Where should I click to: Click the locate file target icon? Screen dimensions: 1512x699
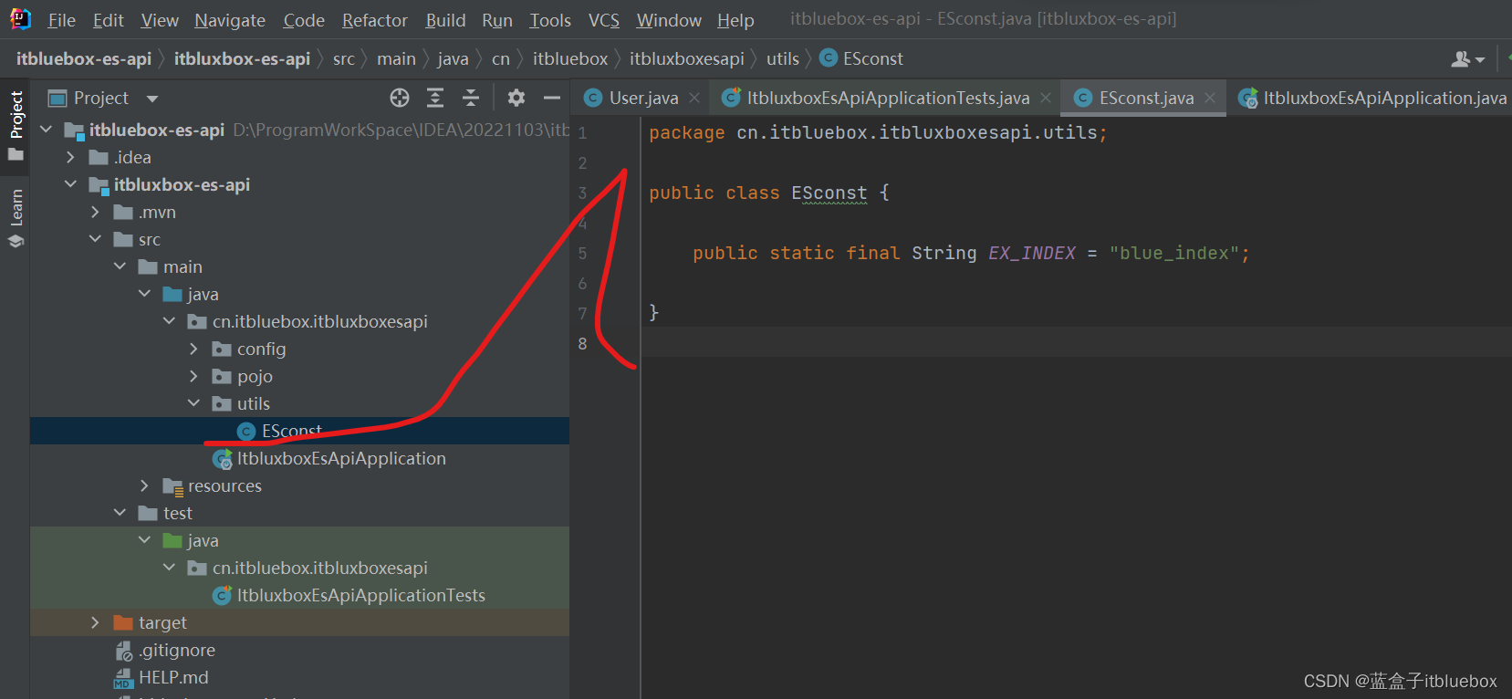point(400,98)
